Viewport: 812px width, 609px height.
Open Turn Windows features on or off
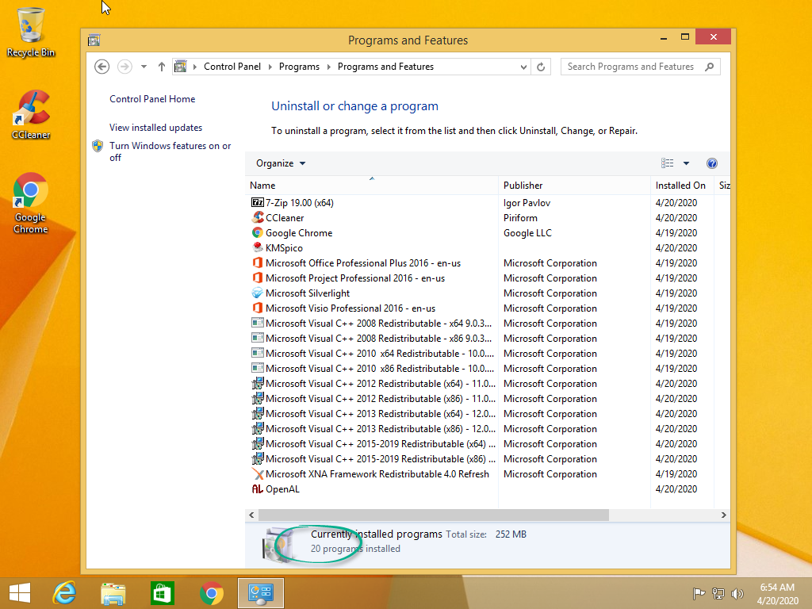[x=170, y=151]
